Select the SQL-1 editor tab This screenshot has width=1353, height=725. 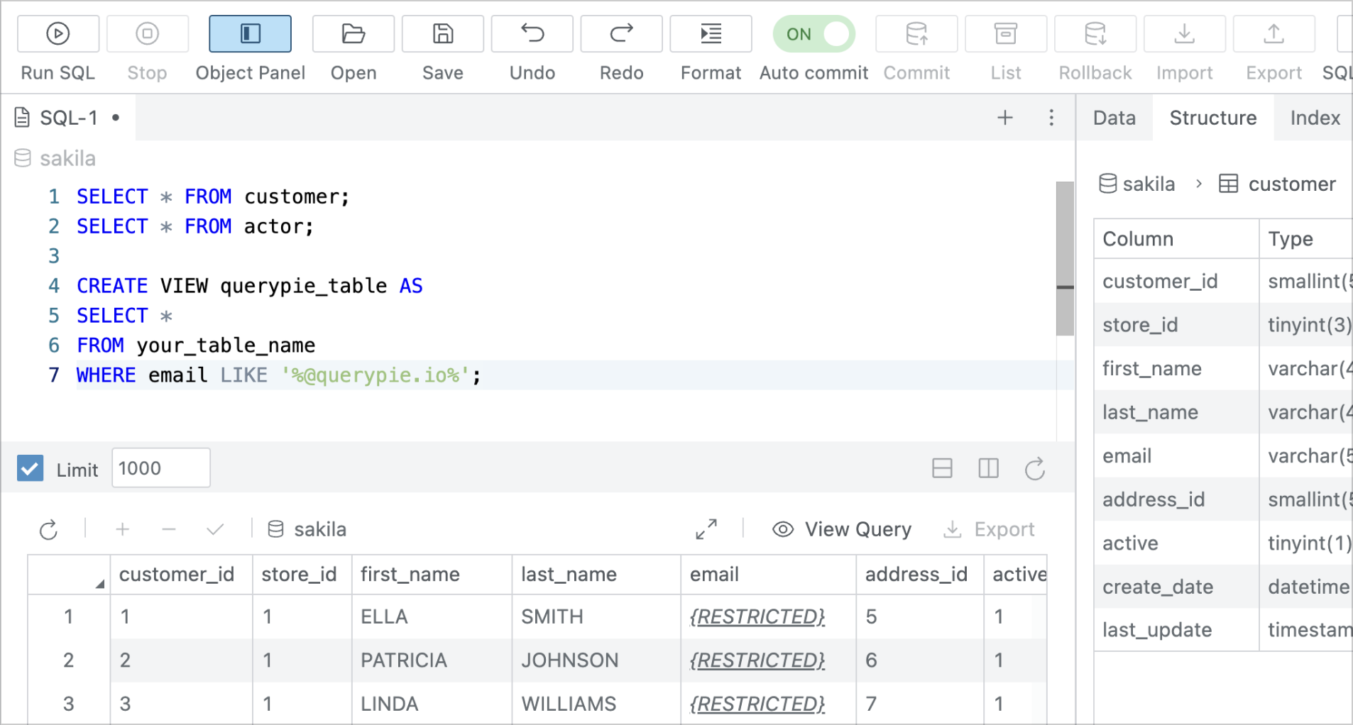68,118
